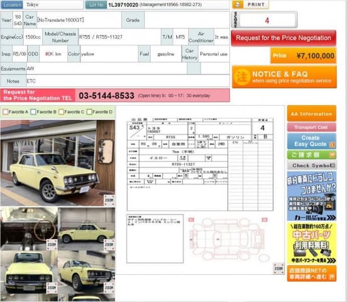Zoom the front-view car photo
Screen dimensions: 347x302
[52, 288]
